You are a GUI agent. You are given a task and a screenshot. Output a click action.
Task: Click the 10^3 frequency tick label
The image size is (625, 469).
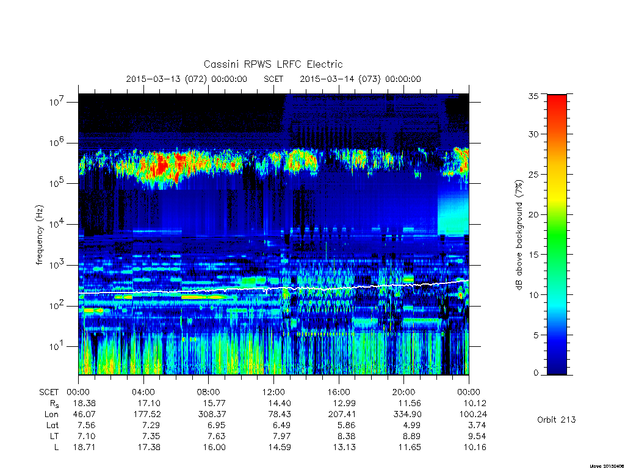click(x=57, y=265)
